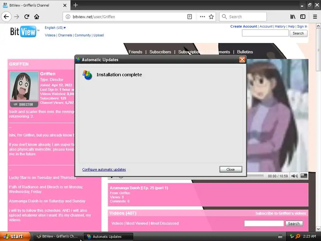Click the orange search tray icon

coord(298,236)
